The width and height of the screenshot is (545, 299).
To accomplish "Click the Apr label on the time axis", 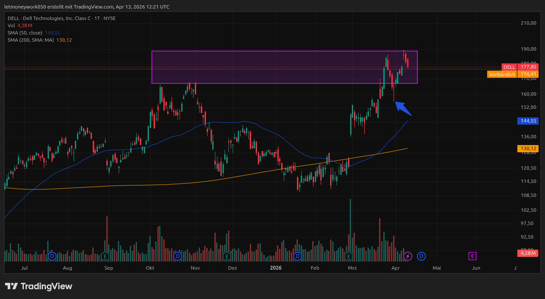I will coord(395,268).
